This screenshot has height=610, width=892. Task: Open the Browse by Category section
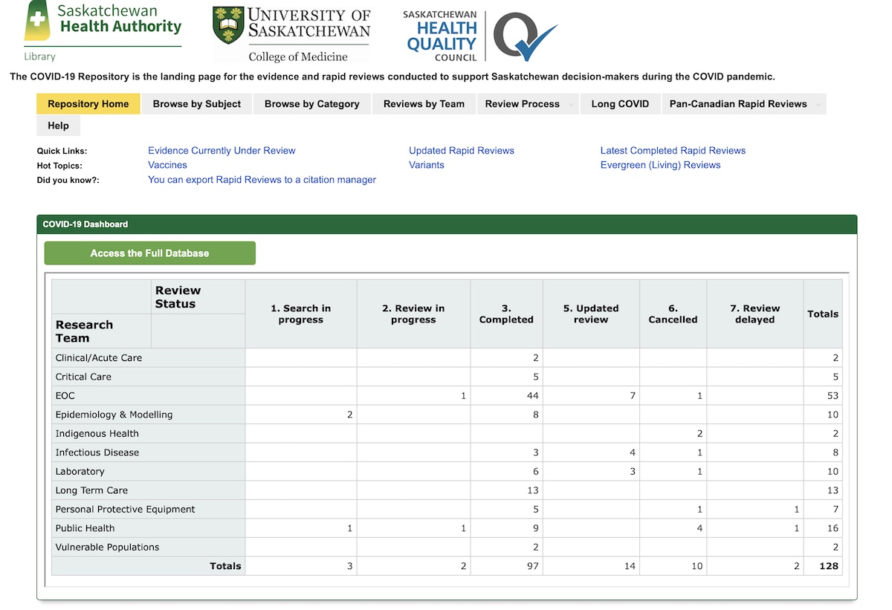point(311,103)
